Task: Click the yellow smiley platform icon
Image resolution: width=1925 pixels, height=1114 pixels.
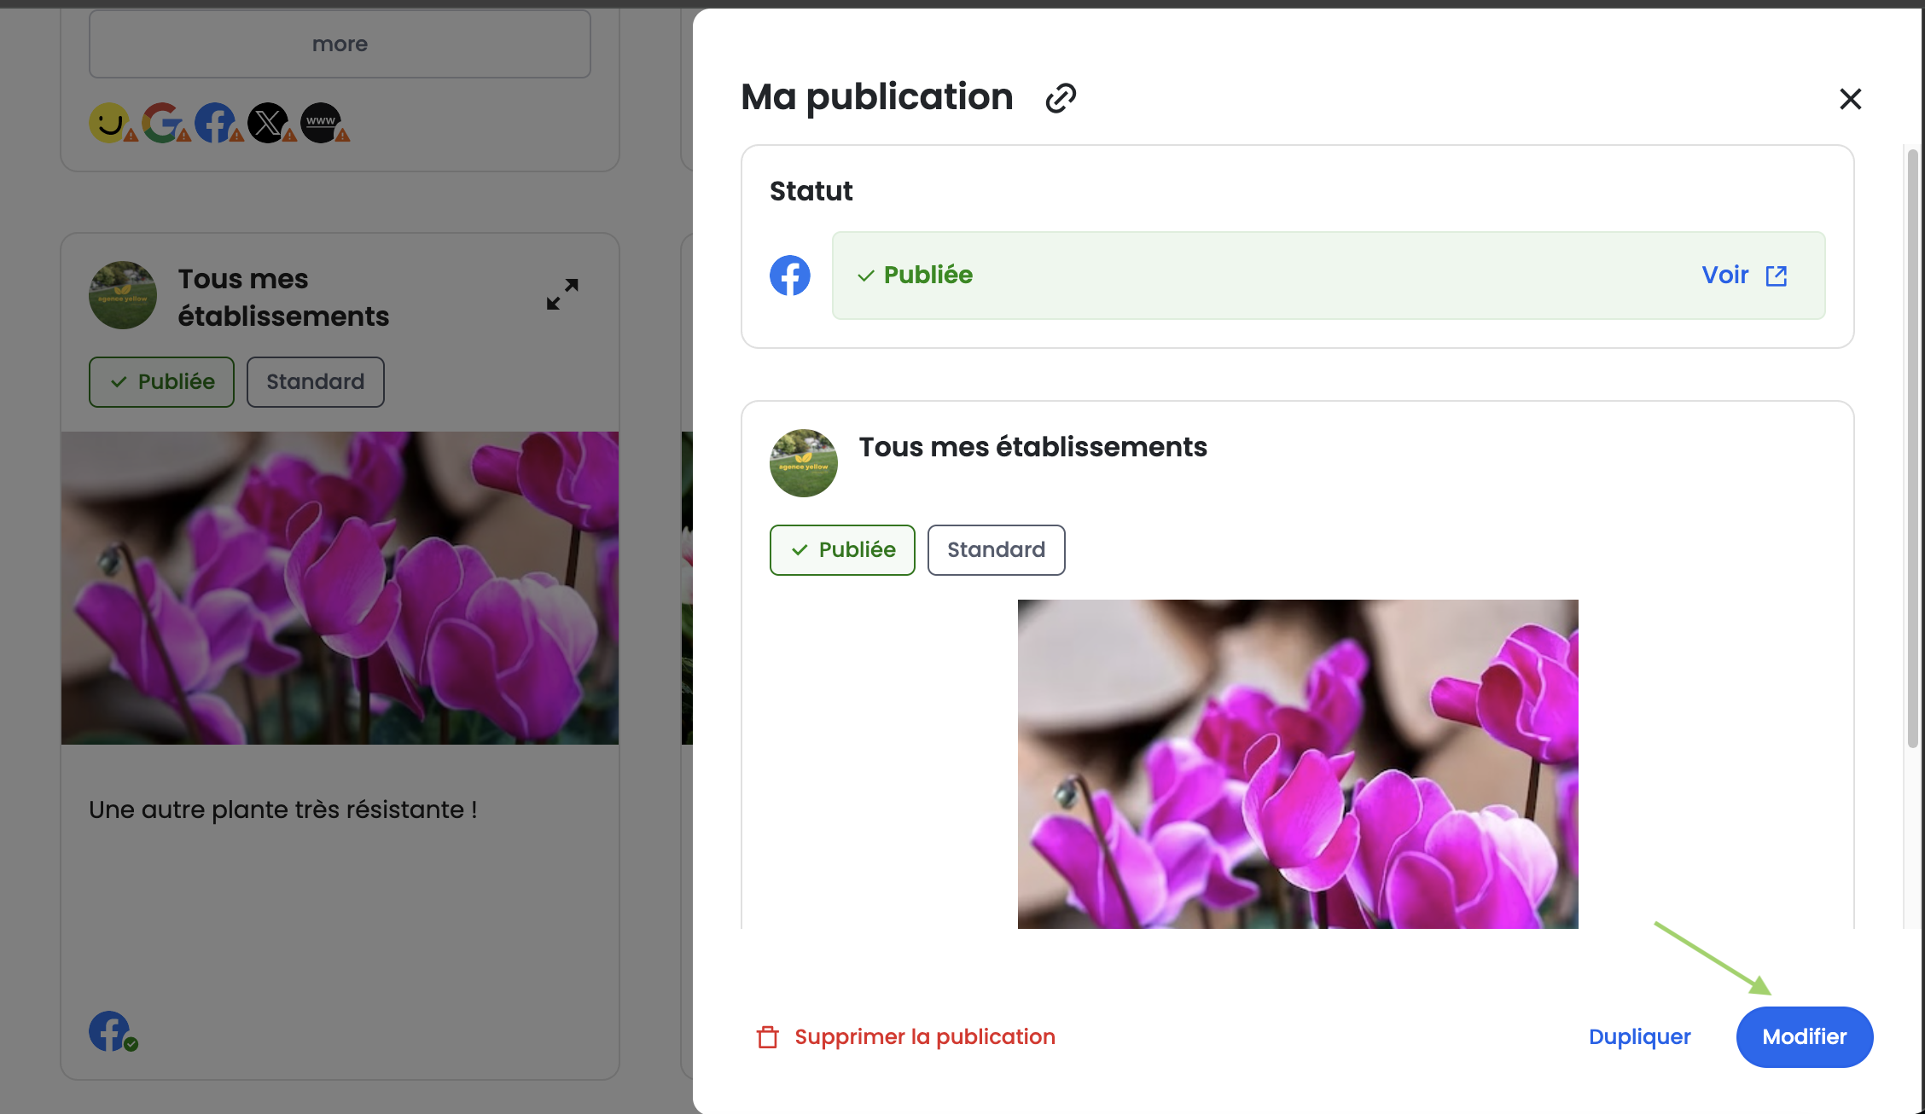Action: pos(108,123)
